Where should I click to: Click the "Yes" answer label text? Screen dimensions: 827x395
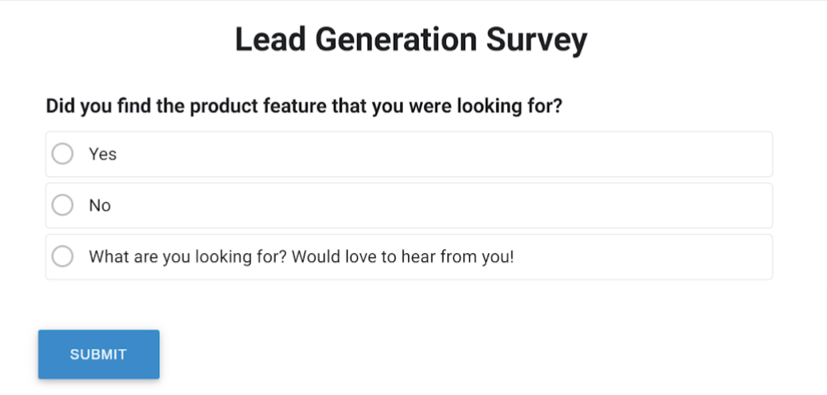[102, 154]
